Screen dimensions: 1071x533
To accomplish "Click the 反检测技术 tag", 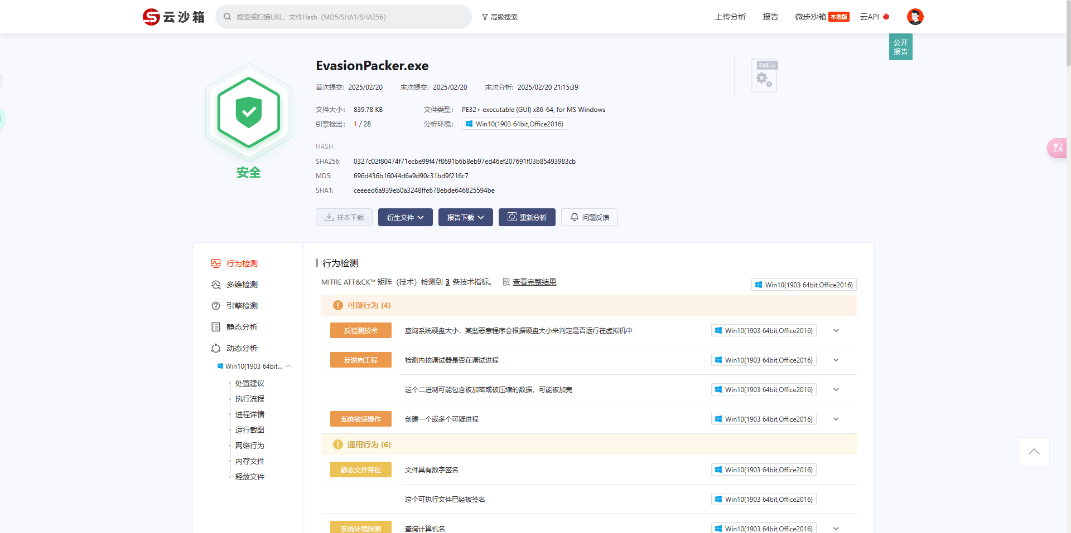I will click(361, 330).
